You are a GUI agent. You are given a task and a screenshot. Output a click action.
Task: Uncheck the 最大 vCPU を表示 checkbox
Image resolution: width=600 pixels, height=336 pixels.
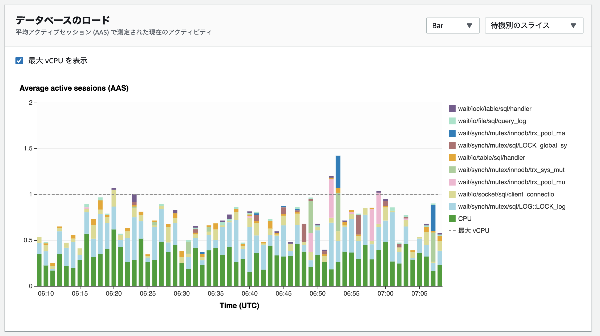pyautogui.click(x=19, y=61)
